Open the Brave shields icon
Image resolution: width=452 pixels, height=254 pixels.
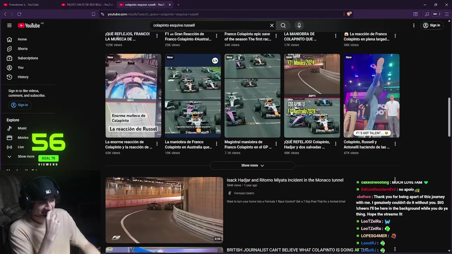point(349,14)
